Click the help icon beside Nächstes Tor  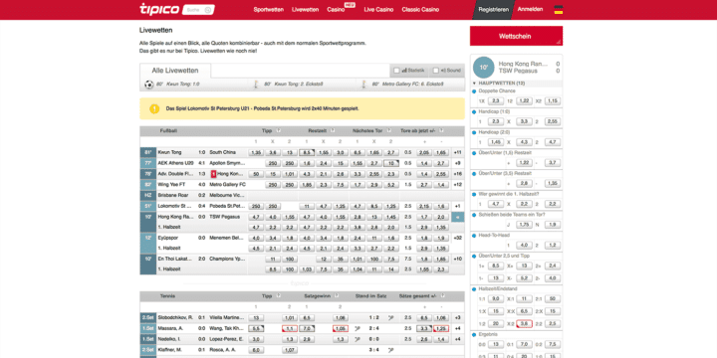pyautogui.click(x=388, y=130)
